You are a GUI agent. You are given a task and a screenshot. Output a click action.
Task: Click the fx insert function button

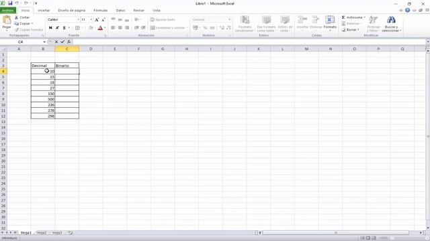69,42
